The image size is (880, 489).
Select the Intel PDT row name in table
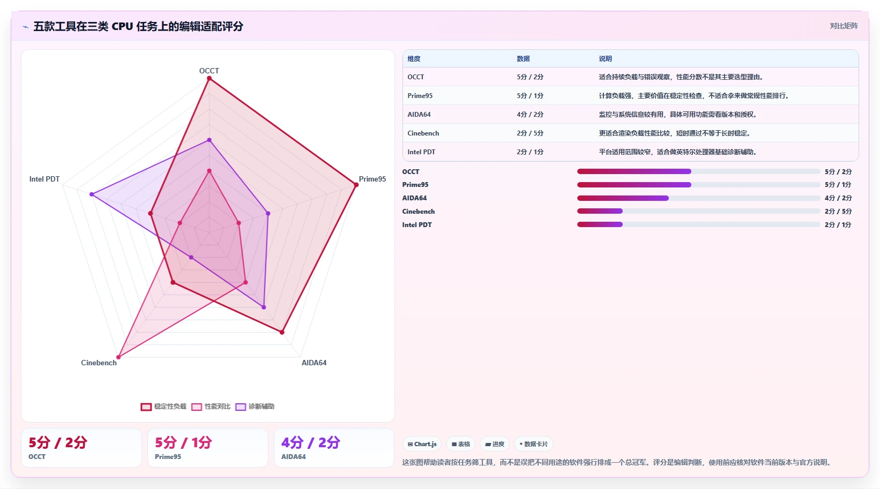(x=421, y=152)
